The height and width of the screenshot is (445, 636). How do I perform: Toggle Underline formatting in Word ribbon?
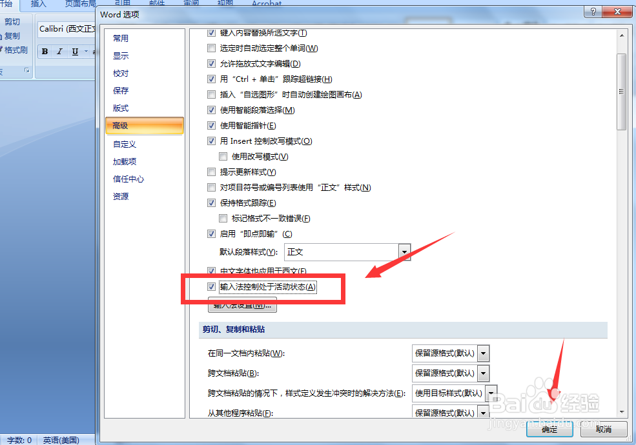(75, 52)
